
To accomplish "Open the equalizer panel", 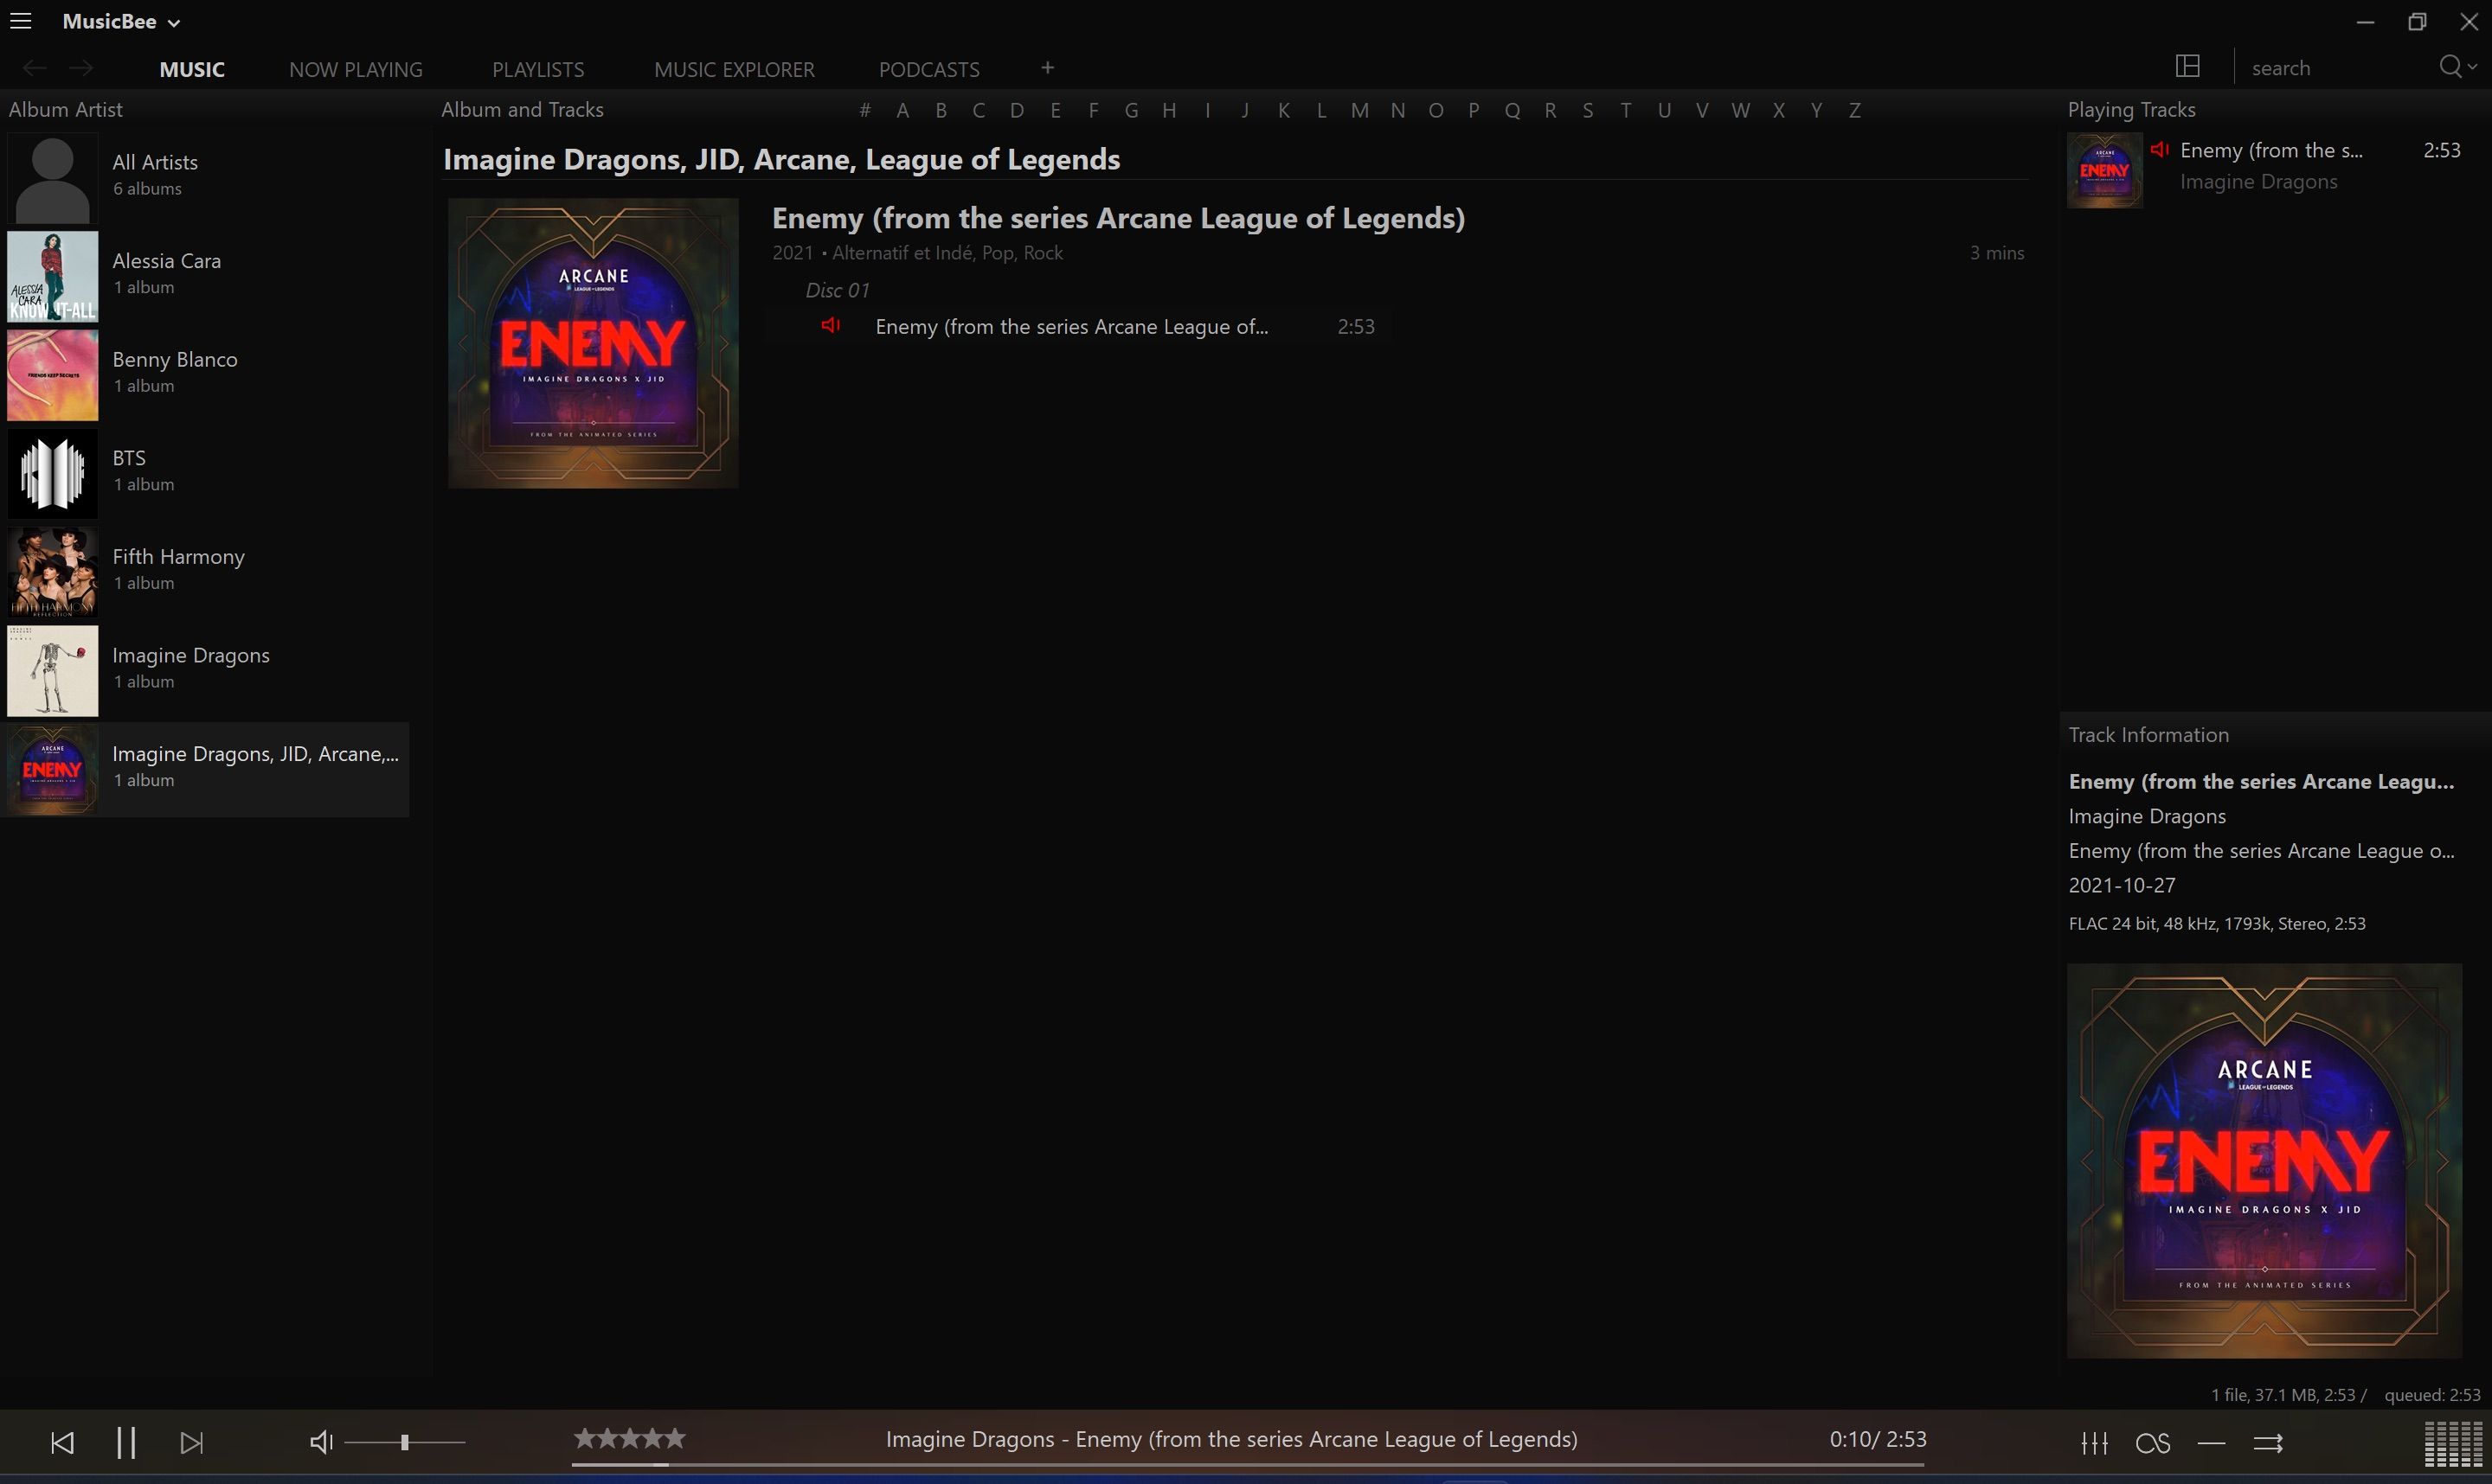I will pyautogui.click(x=2094, y=1443).
